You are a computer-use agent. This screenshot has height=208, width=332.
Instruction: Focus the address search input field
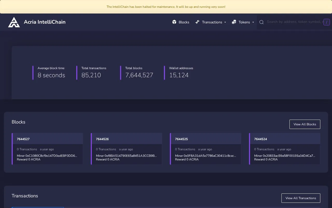pos(294,22)
